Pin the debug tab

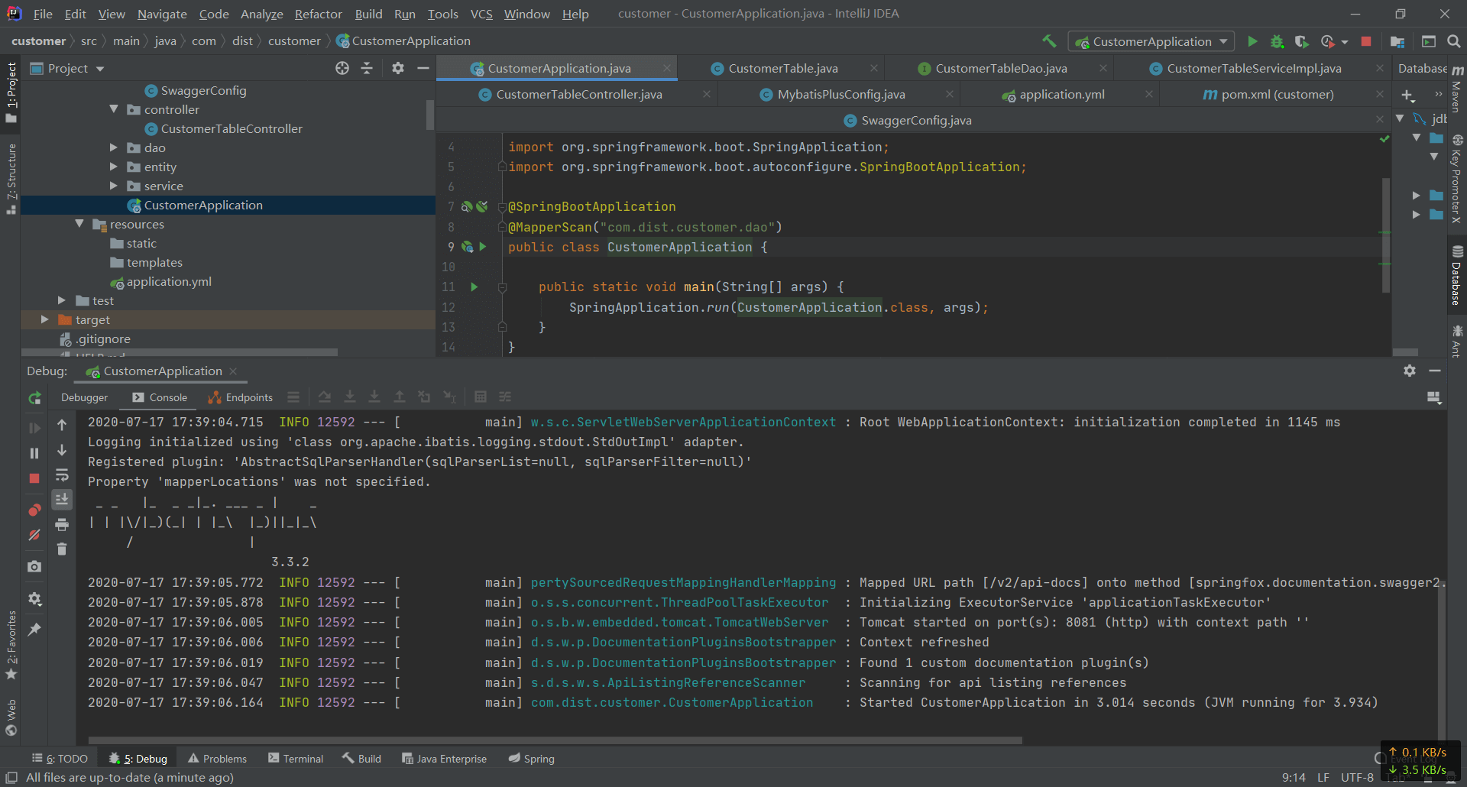pos(34,630)
